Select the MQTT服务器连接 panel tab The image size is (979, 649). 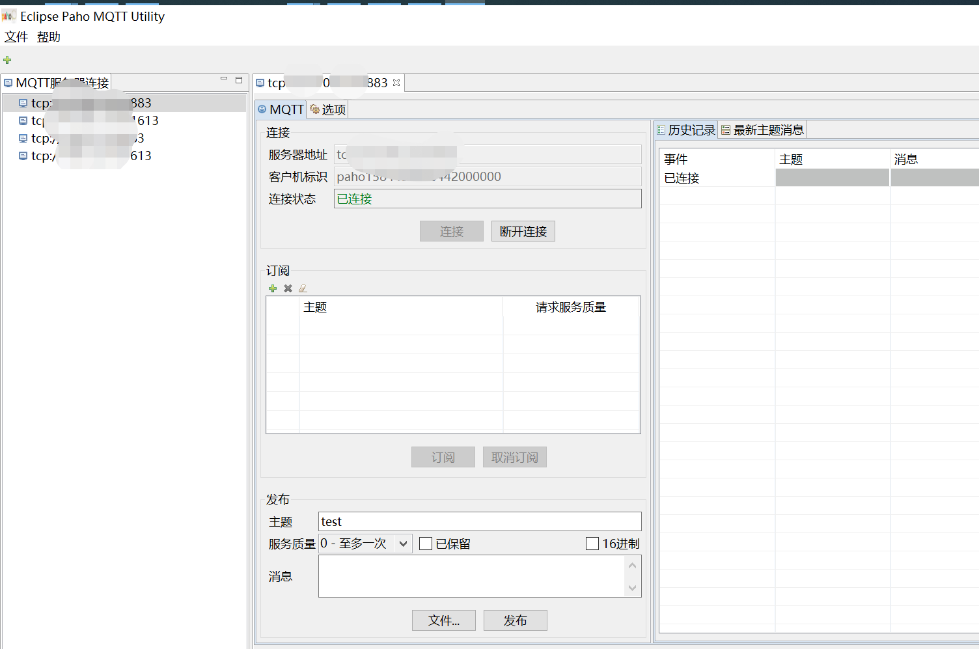tap(57, 83)
